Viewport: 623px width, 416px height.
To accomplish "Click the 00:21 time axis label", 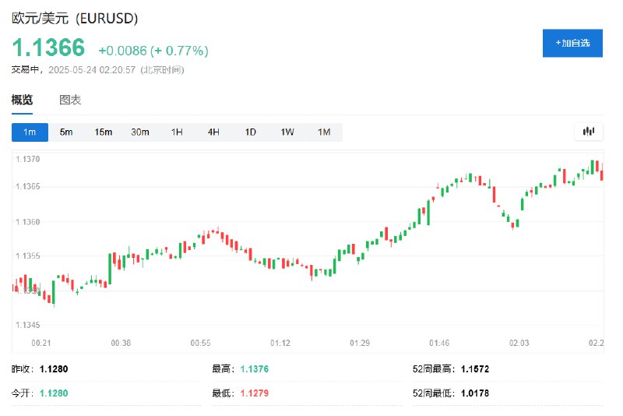I will tap(41, 343).
